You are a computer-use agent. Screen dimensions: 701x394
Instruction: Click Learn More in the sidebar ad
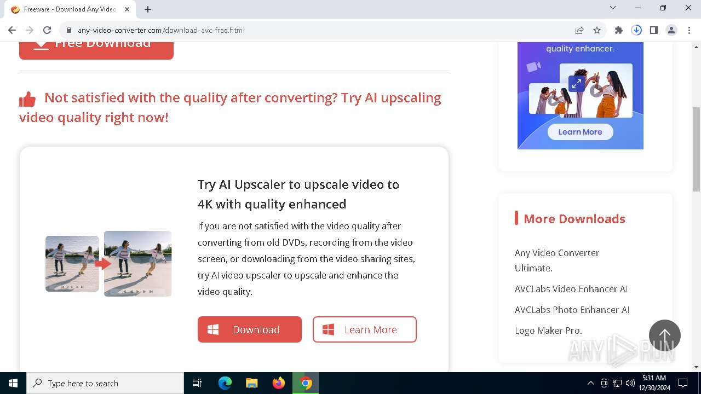coord(580,132)
